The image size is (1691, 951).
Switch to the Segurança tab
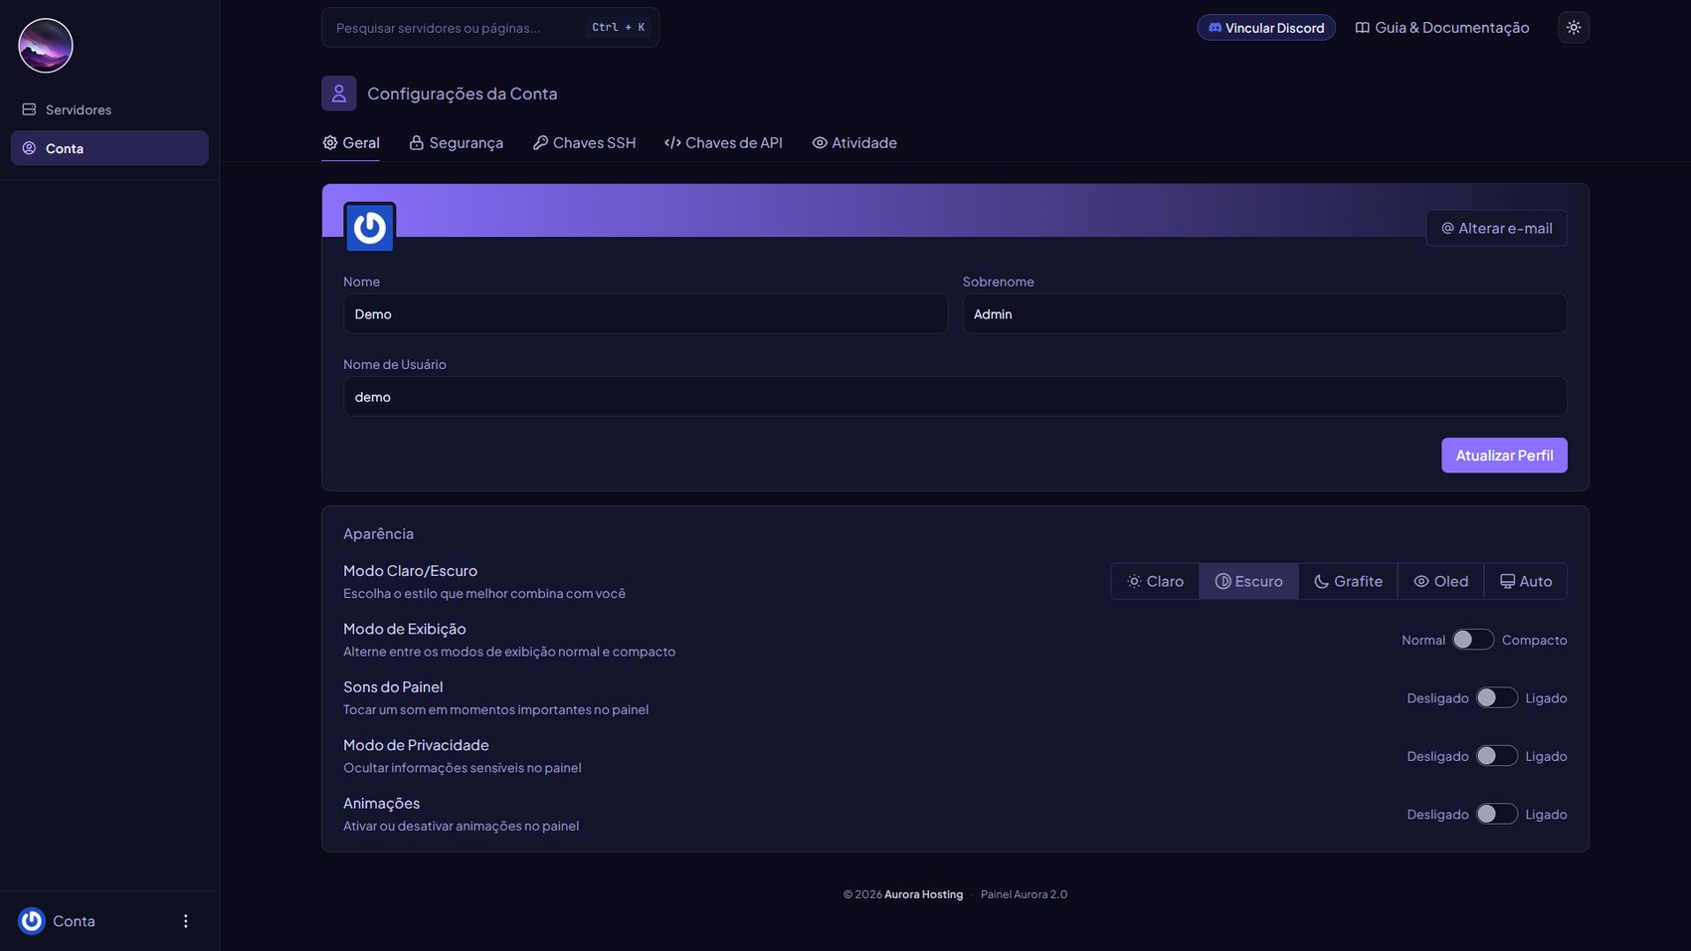click(456, 143)
